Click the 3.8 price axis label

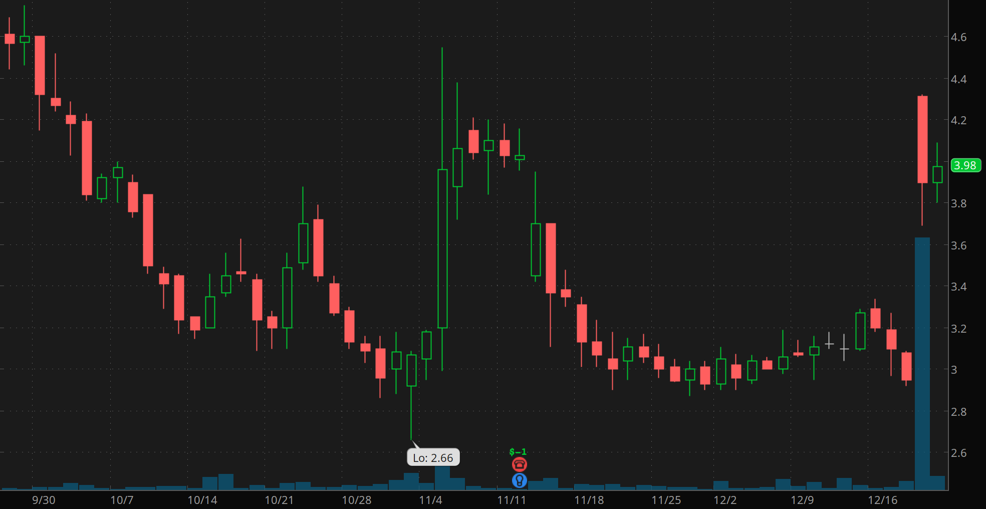click(x=958, y=203)
